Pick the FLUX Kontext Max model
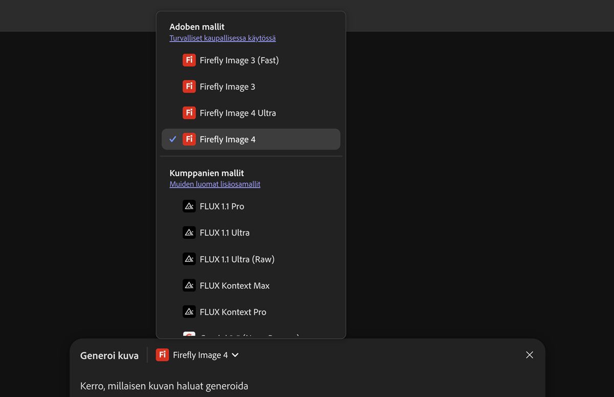 click(234, 285)
